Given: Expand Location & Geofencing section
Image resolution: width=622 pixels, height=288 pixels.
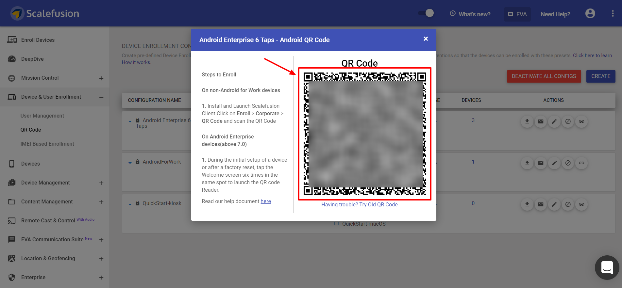Looking at the screenshot, I should pyautogui.click(x=101, y=259).
